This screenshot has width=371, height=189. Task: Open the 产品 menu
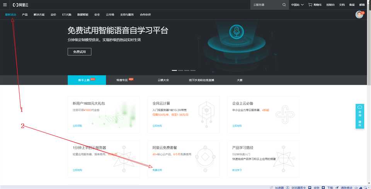click(x=25, y=15)
